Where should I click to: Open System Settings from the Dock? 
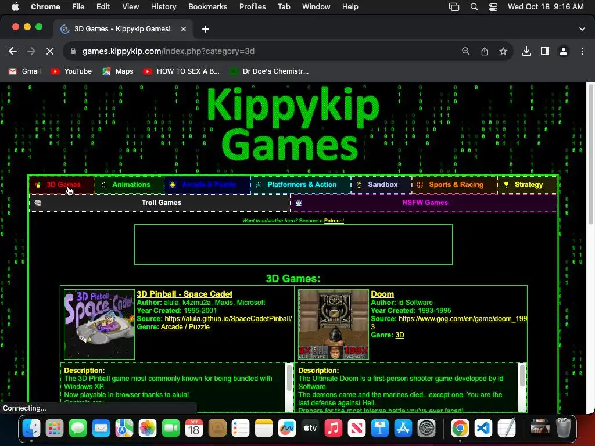426,429
